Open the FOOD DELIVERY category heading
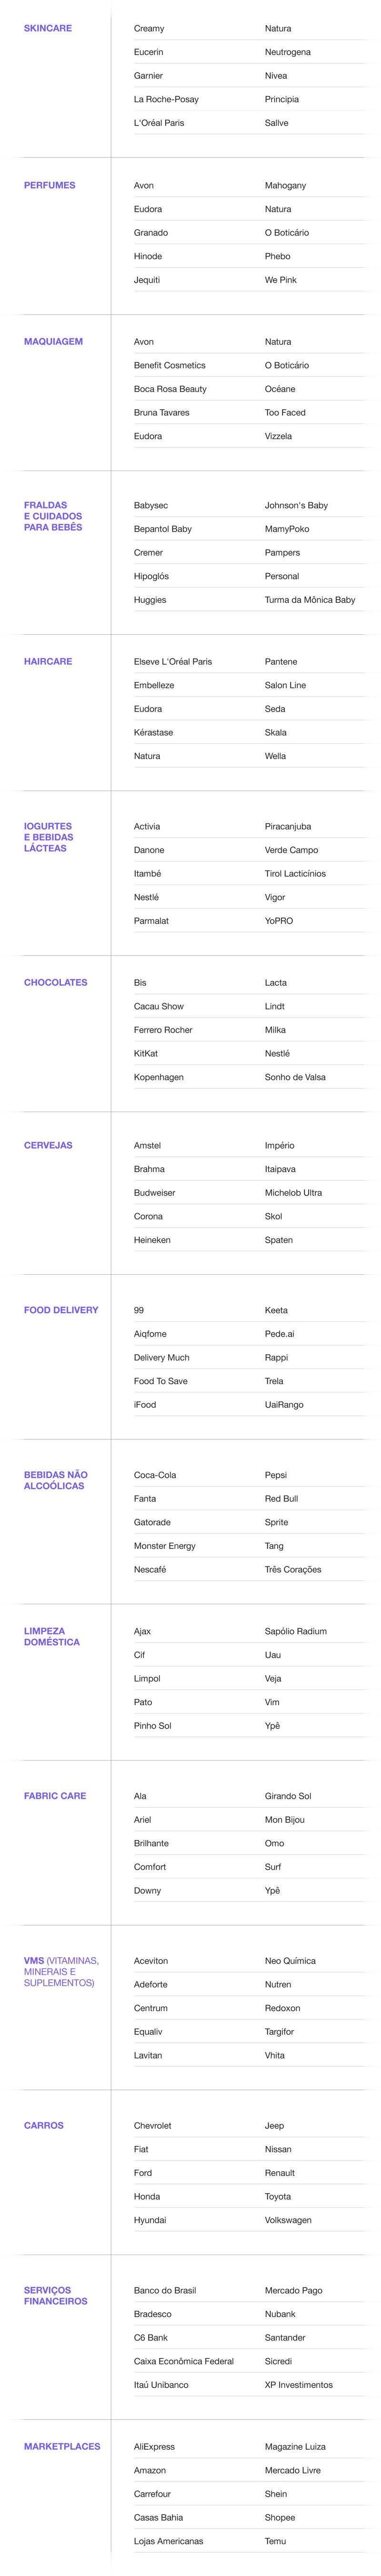The image size is (381, 2576). [x=61, y=1310]
